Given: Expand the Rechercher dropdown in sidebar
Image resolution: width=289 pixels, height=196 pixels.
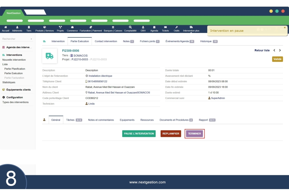Looking at the screenshot, I should (x=31, y=39).
